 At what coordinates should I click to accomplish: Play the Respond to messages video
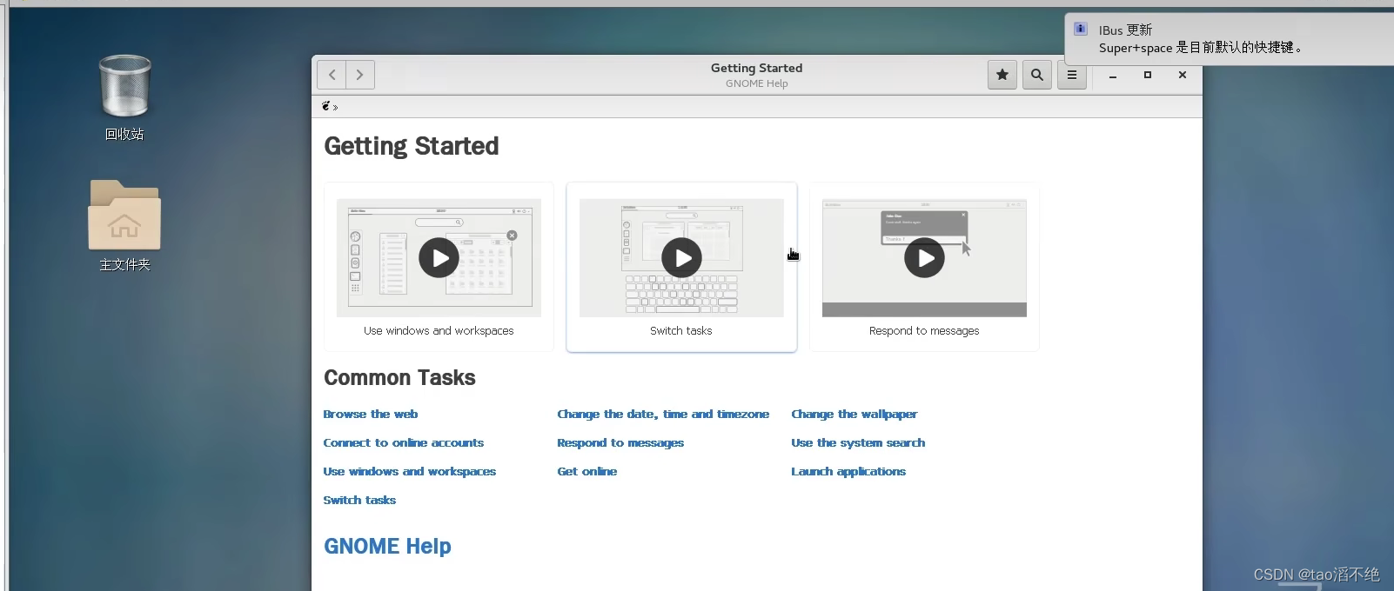[924, 258]
